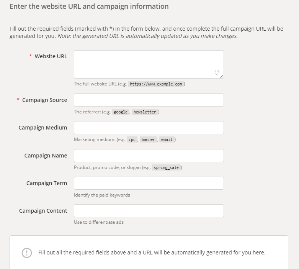Click the Website URL label
299x269 pixels.
pos(51,56)
